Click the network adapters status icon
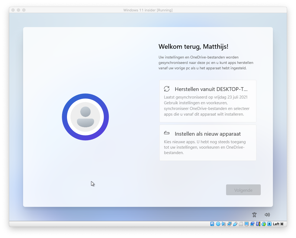The width and height of the screenshot is (296, 238). 229,224
